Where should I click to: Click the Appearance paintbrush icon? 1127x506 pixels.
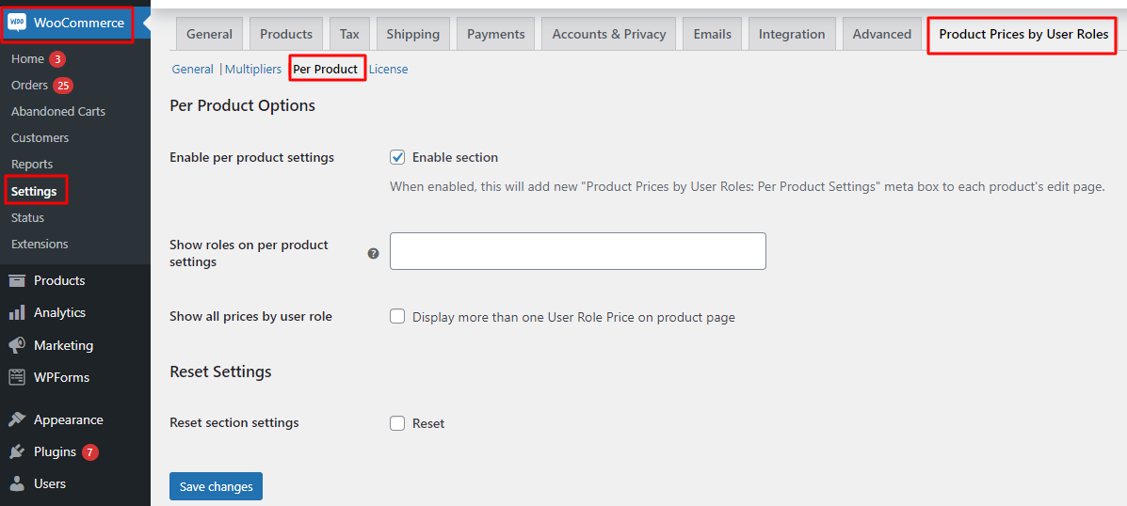(17, 419)
